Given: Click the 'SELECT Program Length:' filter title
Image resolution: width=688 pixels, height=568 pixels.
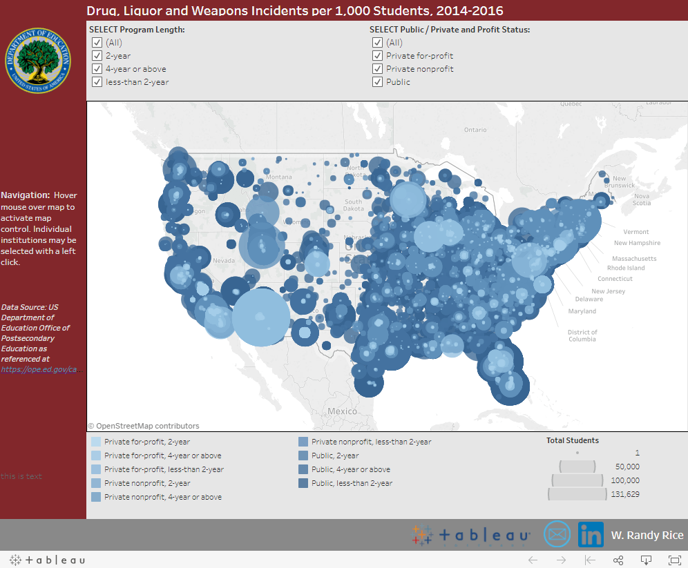Looking at the screenshot, I should pyautogui.click(x=137, y=30).
